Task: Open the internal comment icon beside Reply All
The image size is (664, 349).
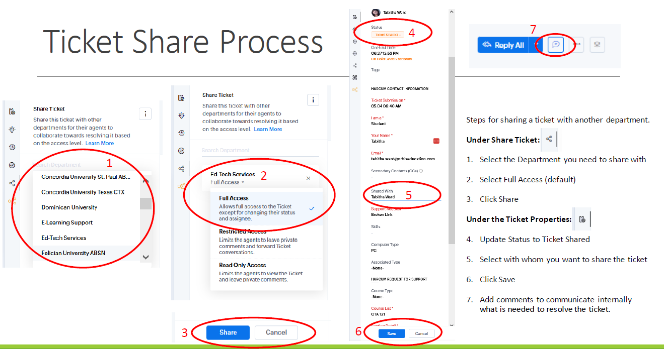Action: tap(555, 45)
